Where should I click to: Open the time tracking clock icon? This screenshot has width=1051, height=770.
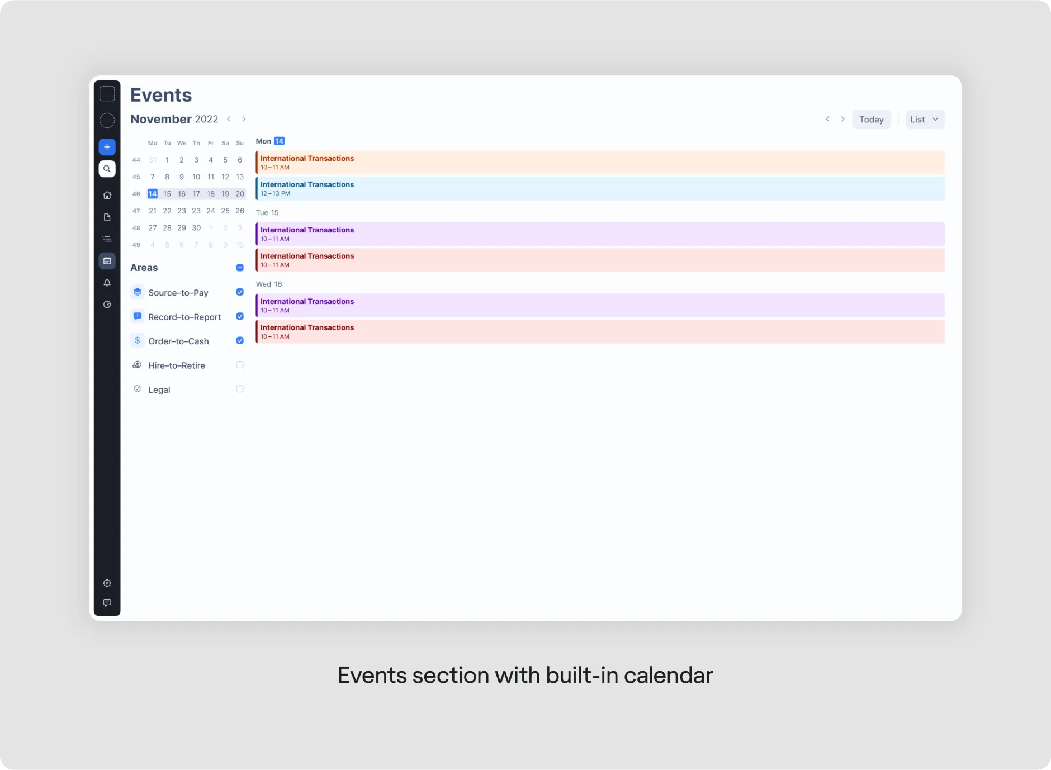(107, 305)
